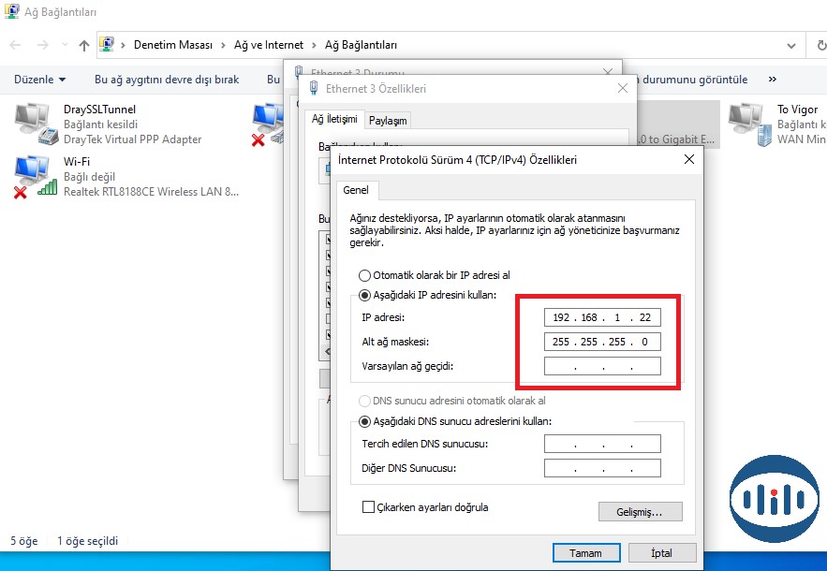
Task: Click the Back arrow navigation button
Action: (16, 45)
